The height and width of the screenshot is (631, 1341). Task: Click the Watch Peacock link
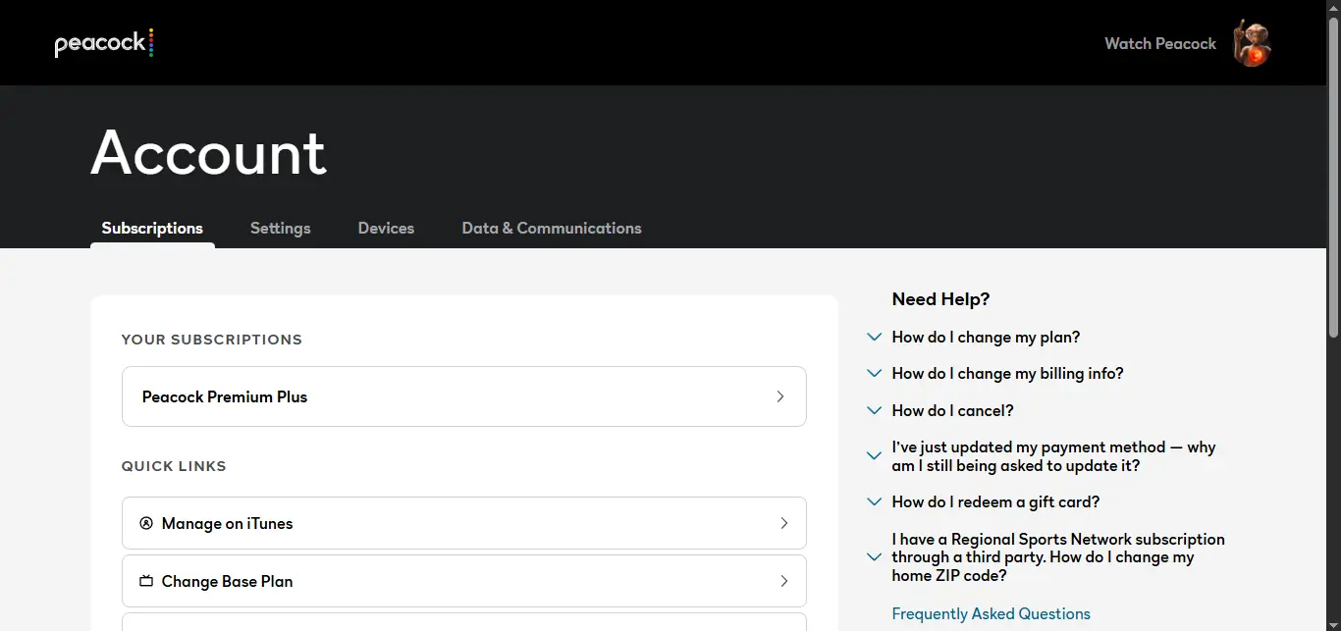point(1160,43)
